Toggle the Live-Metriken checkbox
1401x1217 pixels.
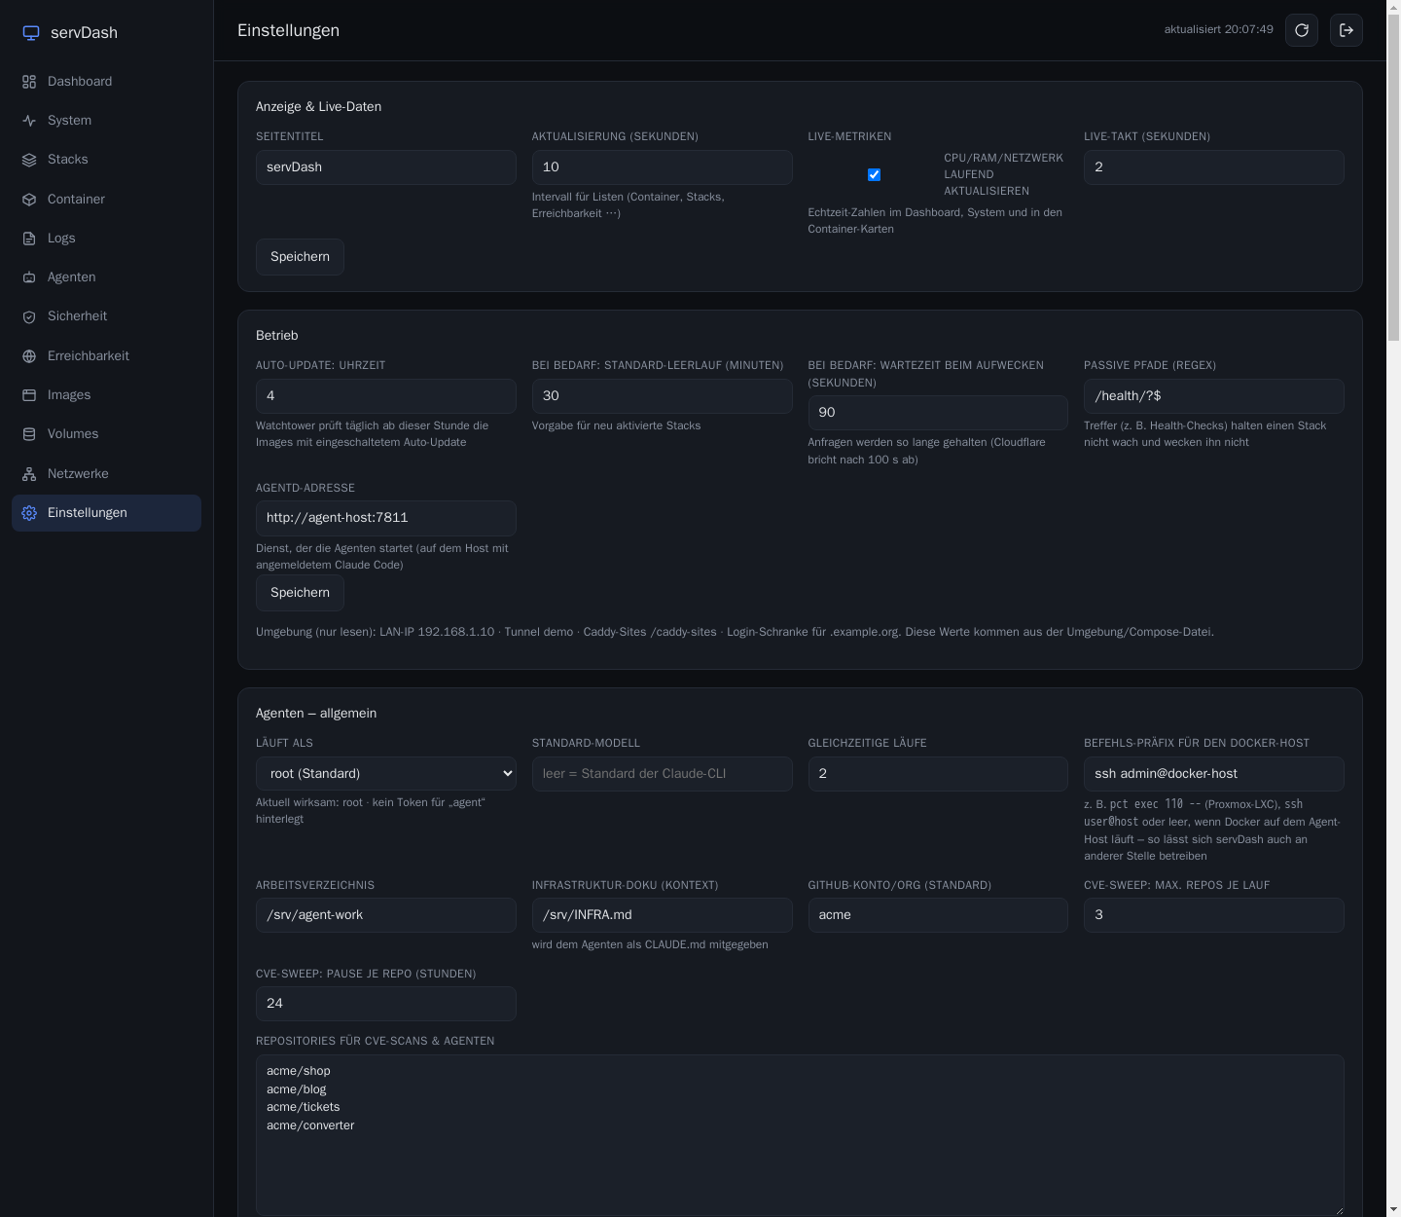click(874, 174)
